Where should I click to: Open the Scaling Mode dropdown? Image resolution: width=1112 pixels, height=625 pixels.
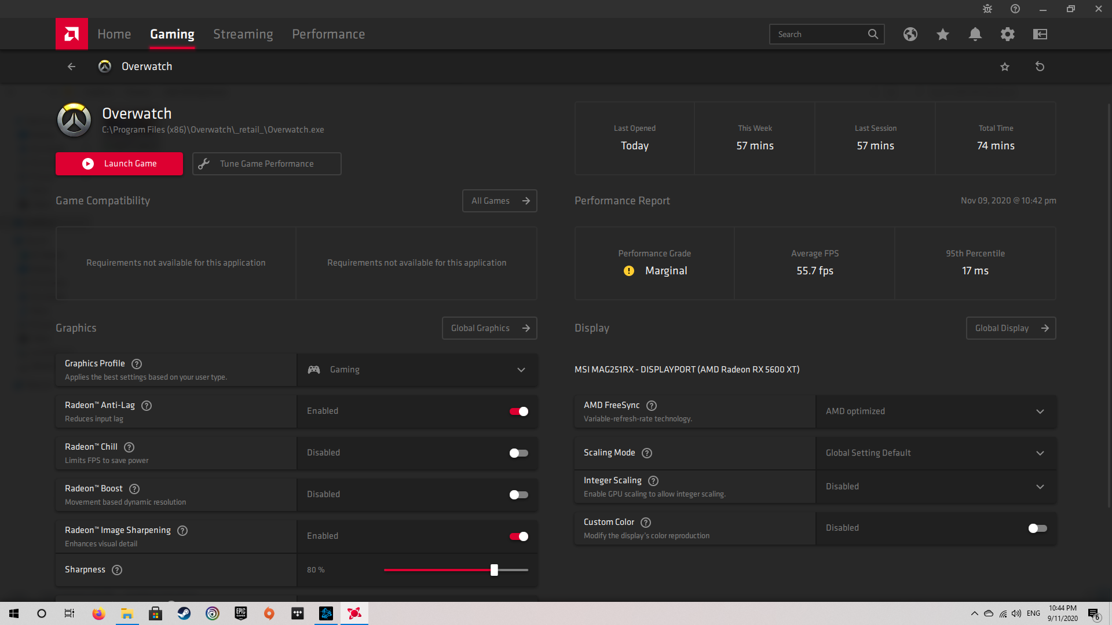tap(935, 453)
